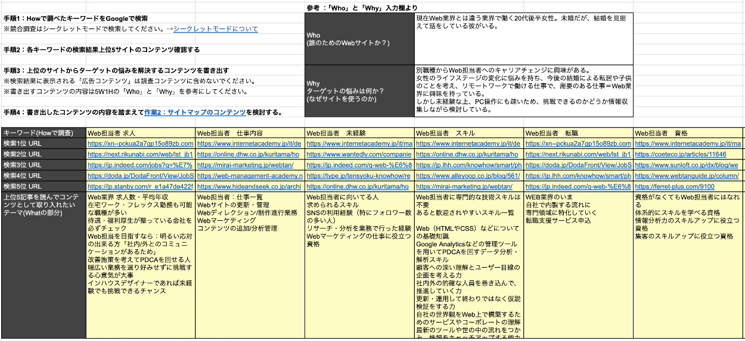Open the web-management-academy link
This screenshot has height=341, width=745.
(x=250, y=176)
